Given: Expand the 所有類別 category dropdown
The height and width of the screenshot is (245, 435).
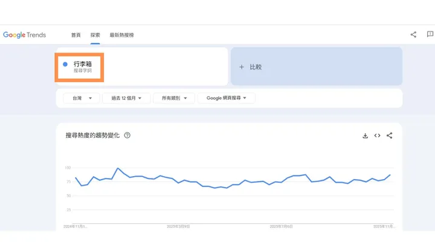Looking at the screenshot, I should point(174,98).
